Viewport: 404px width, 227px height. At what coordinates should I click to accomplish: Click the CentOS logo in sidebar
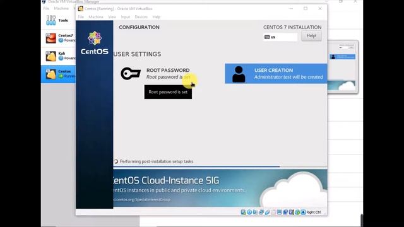point(95,43)
